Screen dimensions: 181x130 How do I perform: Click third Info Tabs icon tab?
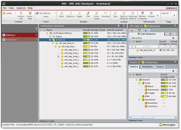tap(147, 30)
